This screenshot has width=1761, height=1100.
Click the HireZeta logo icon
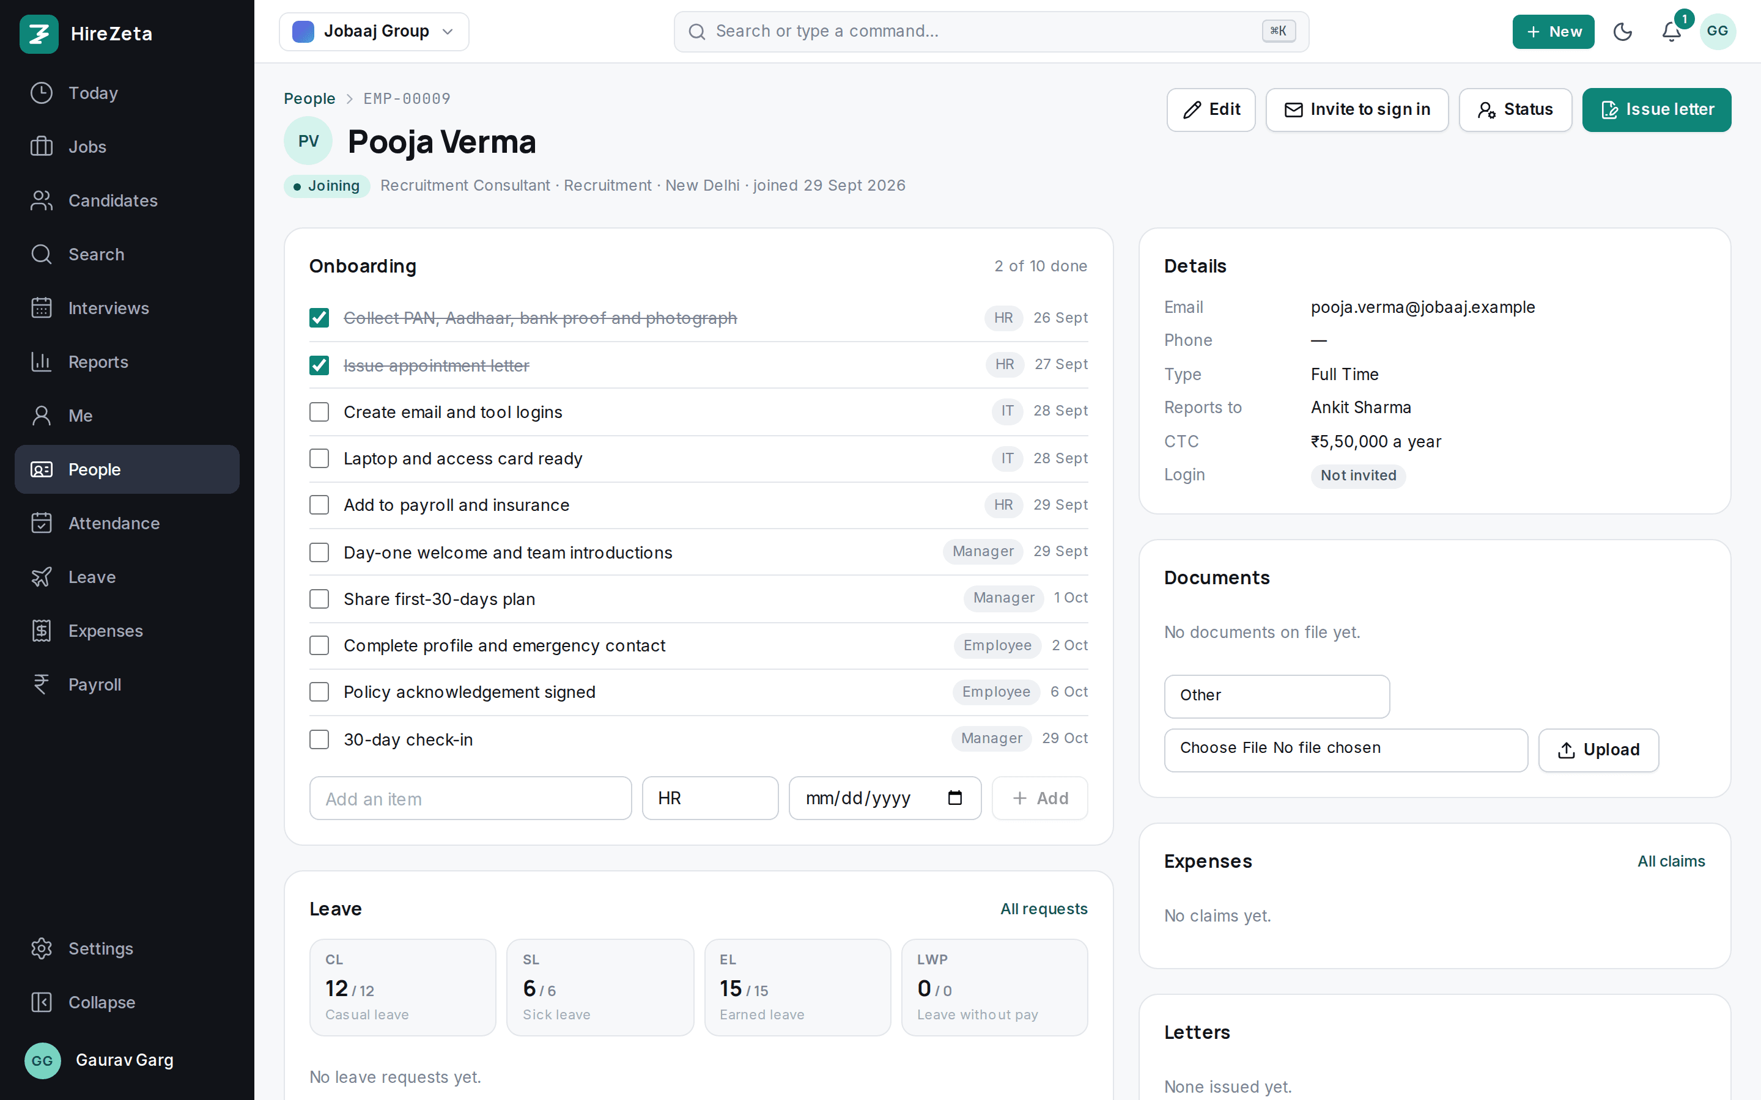39,34
